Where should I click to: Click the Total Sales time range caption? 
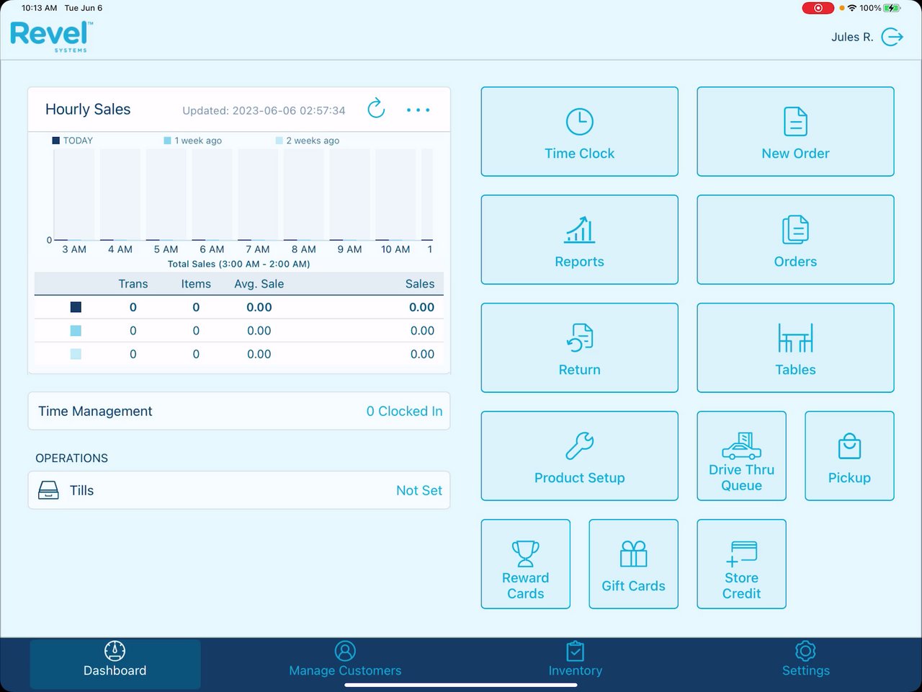pos(239,264)
